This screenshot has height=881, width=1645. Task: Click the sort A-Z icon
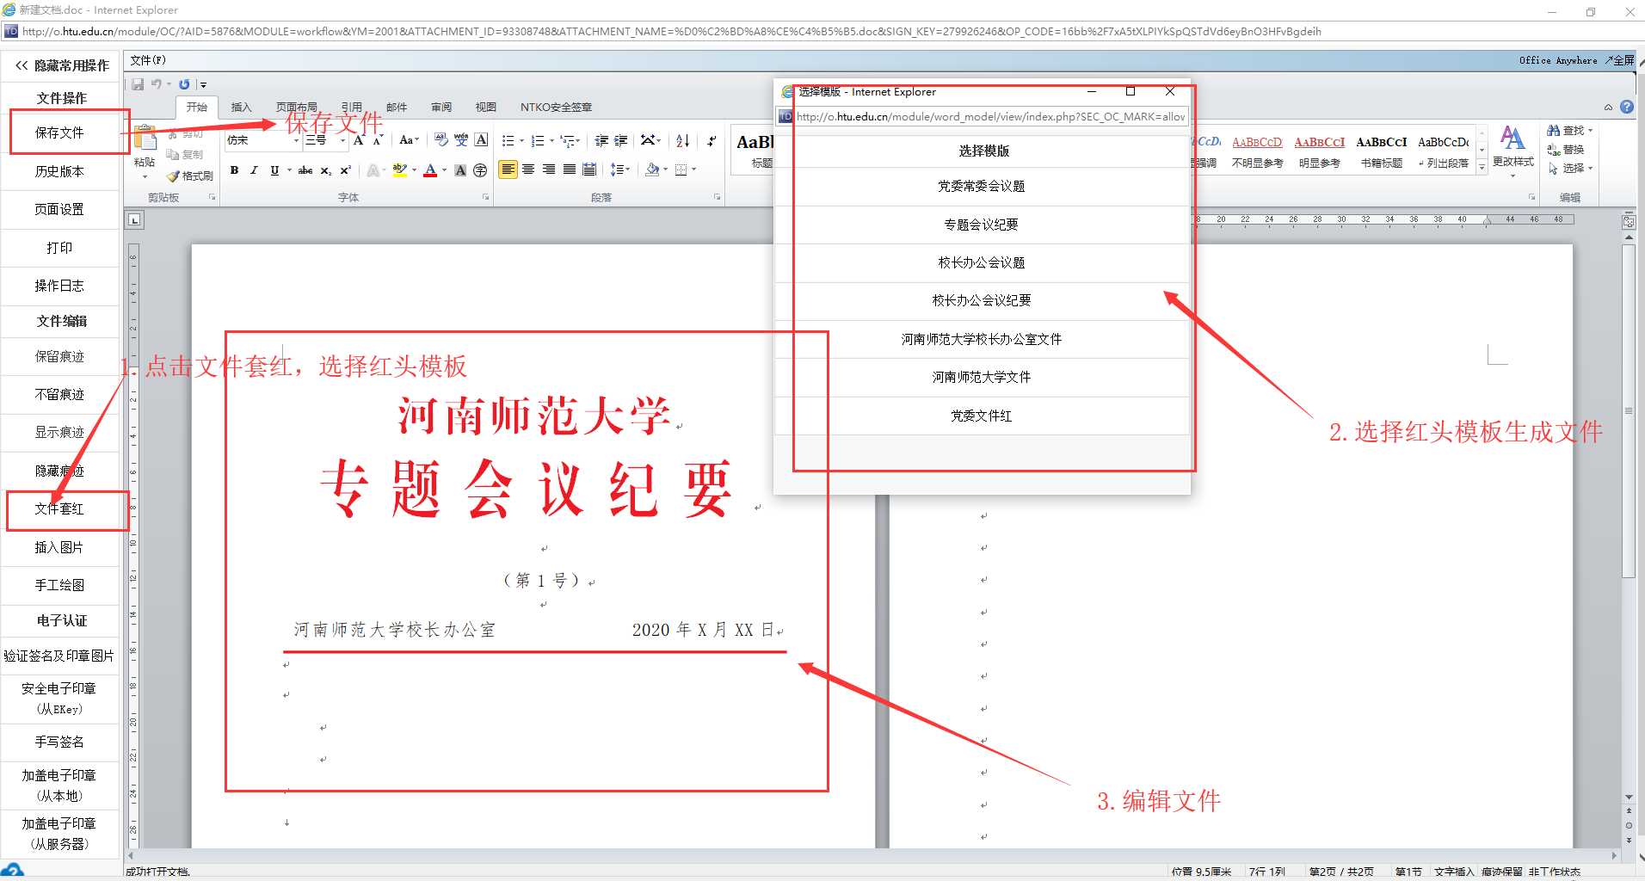682,141
